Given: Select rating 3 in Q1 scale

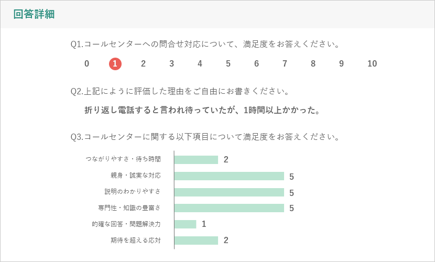Looking at the screenshot, I should tap(172, 64).
